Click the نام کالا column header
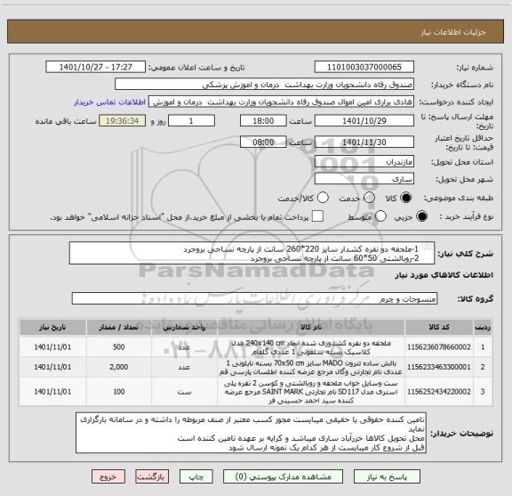 coord(311,327)
